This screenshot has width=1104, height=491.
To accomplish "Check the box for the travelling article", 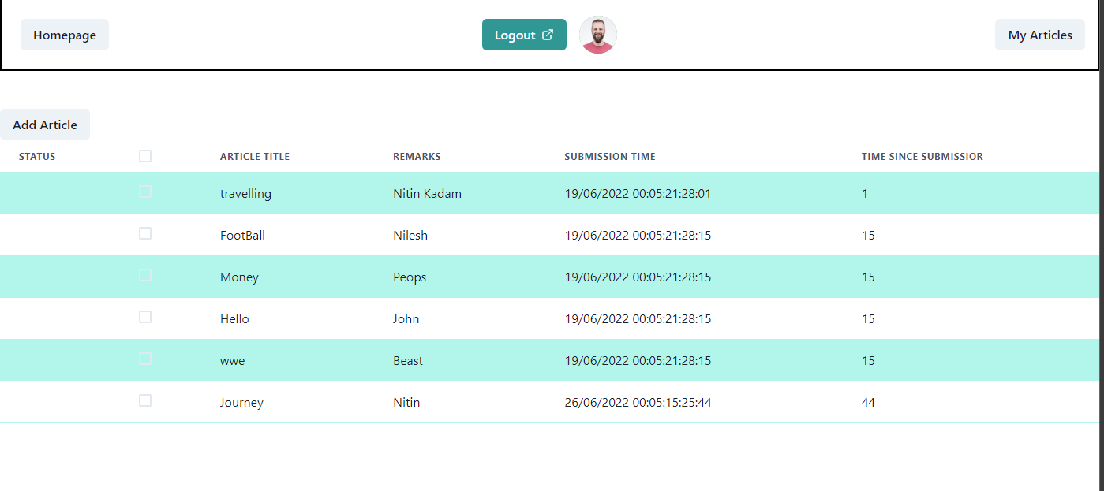I will (x=145, y=192).
